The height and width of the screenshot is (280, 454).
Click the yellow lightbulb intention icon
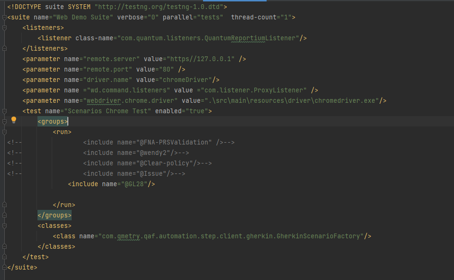[x=14, y=120]
